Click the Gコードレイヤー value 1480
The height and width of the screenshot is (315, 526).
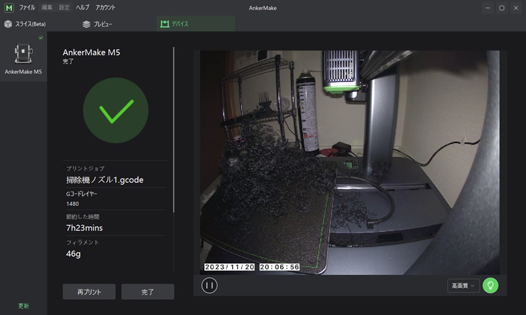click(x=72, y=204)
